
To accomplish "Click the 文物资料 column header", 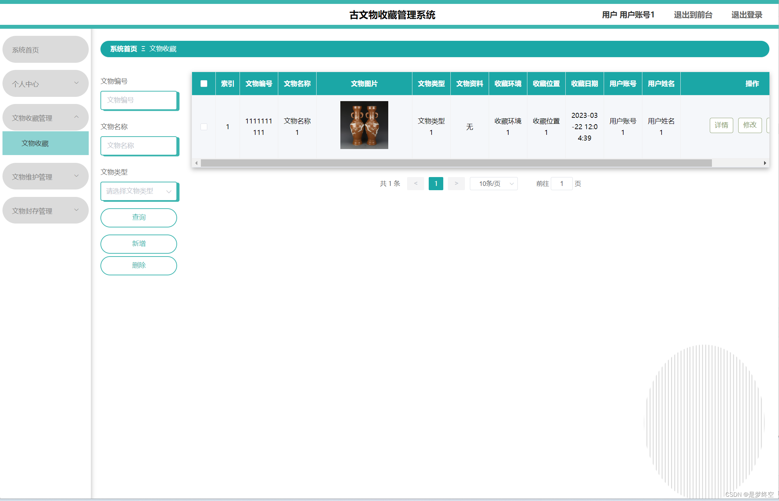I will pos(470,84).
